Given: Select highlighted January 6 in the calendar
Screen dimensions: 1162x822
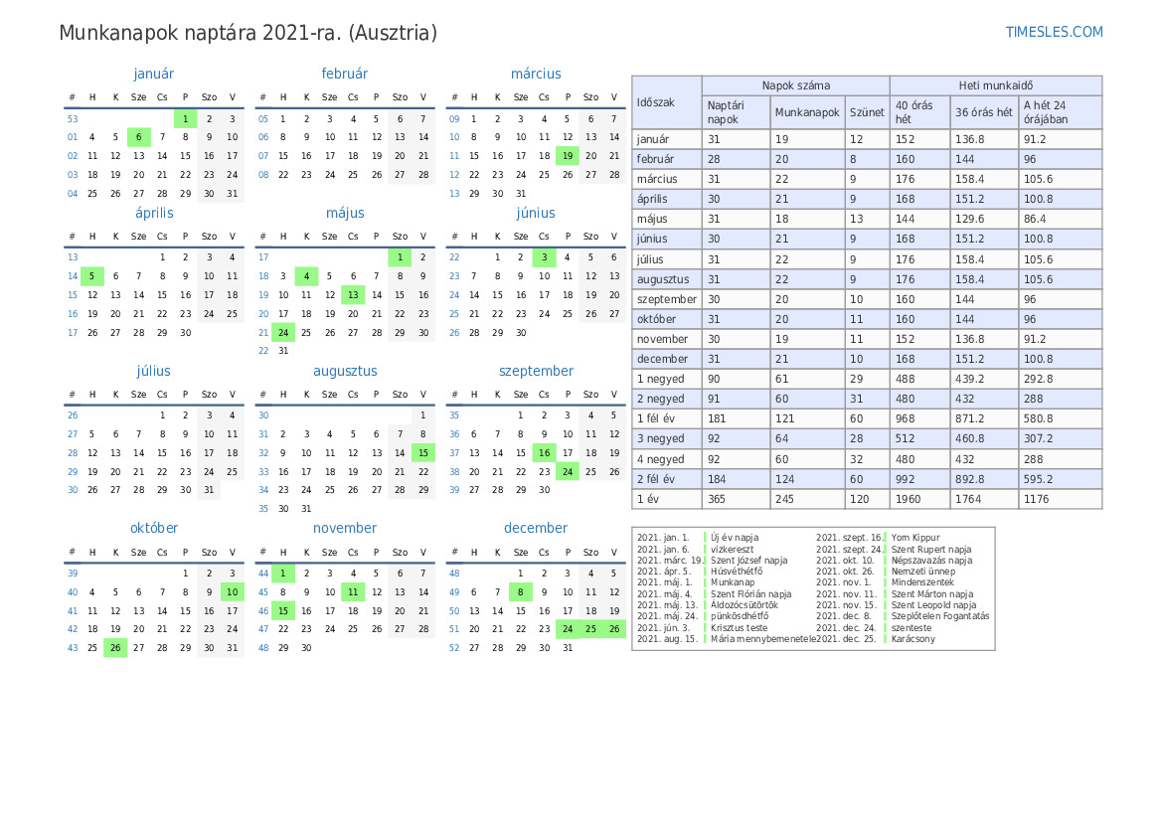Looking at the screenshot, I should click(139, 137).
